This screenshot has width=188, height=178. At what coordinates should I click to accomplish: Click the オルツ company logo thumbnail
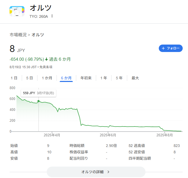coord(17,11)
